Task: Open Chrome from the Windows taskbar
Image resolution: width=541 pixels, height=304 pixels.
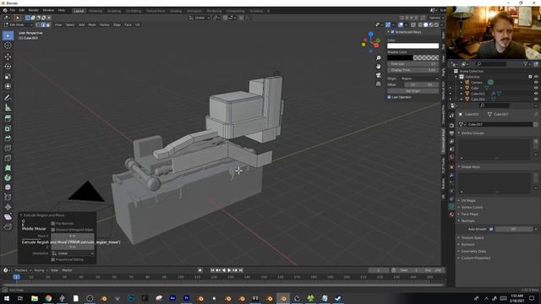Action: (48, 298)
